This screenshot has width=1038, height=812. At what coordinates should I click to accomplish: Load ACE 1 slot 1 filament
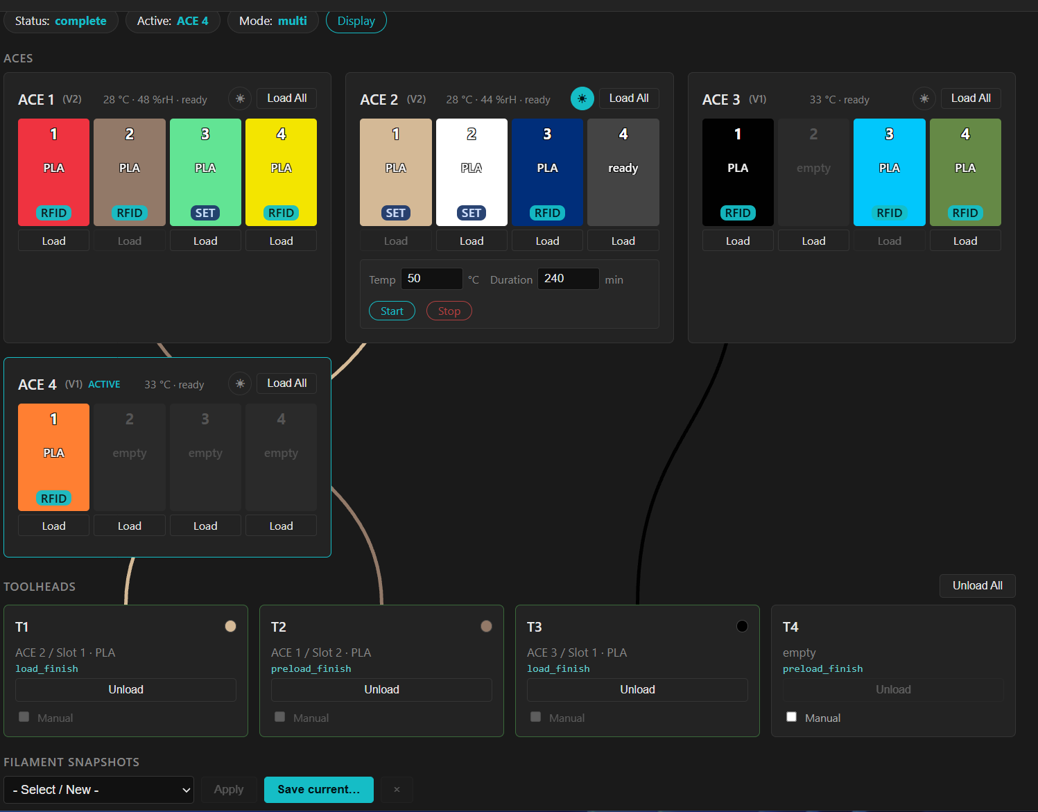(x=53, y=241)
